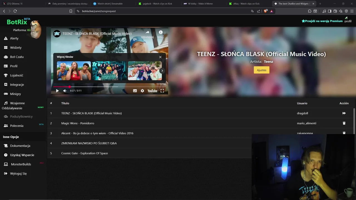Open the page translate icon
This screenshot has height=200, width=356.
tap(252, 11)
